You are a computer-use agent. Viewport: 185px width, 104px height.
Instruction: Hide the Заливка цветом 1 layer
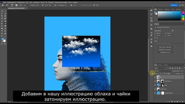155,93
